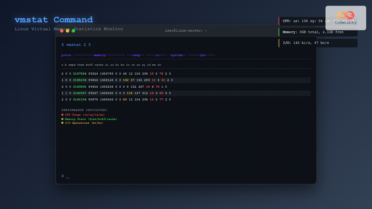The height and width of the screenshot is (209, 372).
Task: Click the 'vmstat 2 5' command line
Action: [x=76, y=45]
